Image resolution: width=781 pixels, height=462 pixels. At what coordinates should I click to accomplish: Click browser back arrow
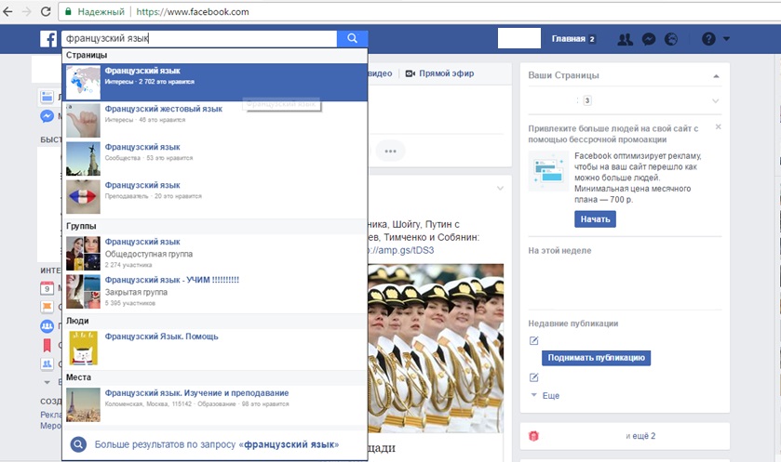[8, 11]
